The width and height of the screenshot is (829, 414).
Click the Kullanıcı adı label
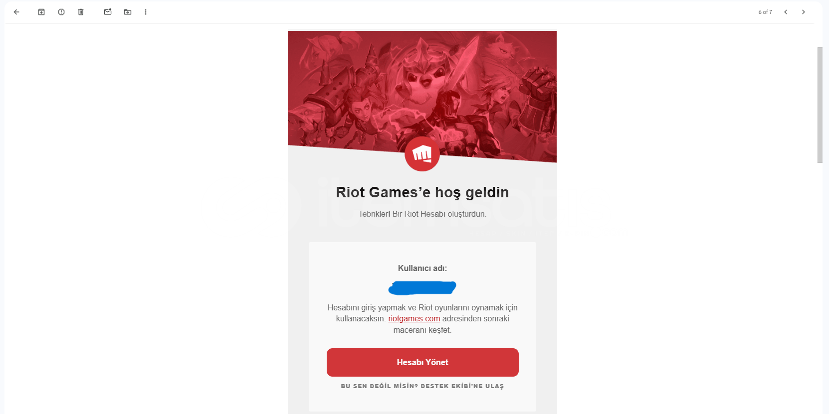(422, 268)
